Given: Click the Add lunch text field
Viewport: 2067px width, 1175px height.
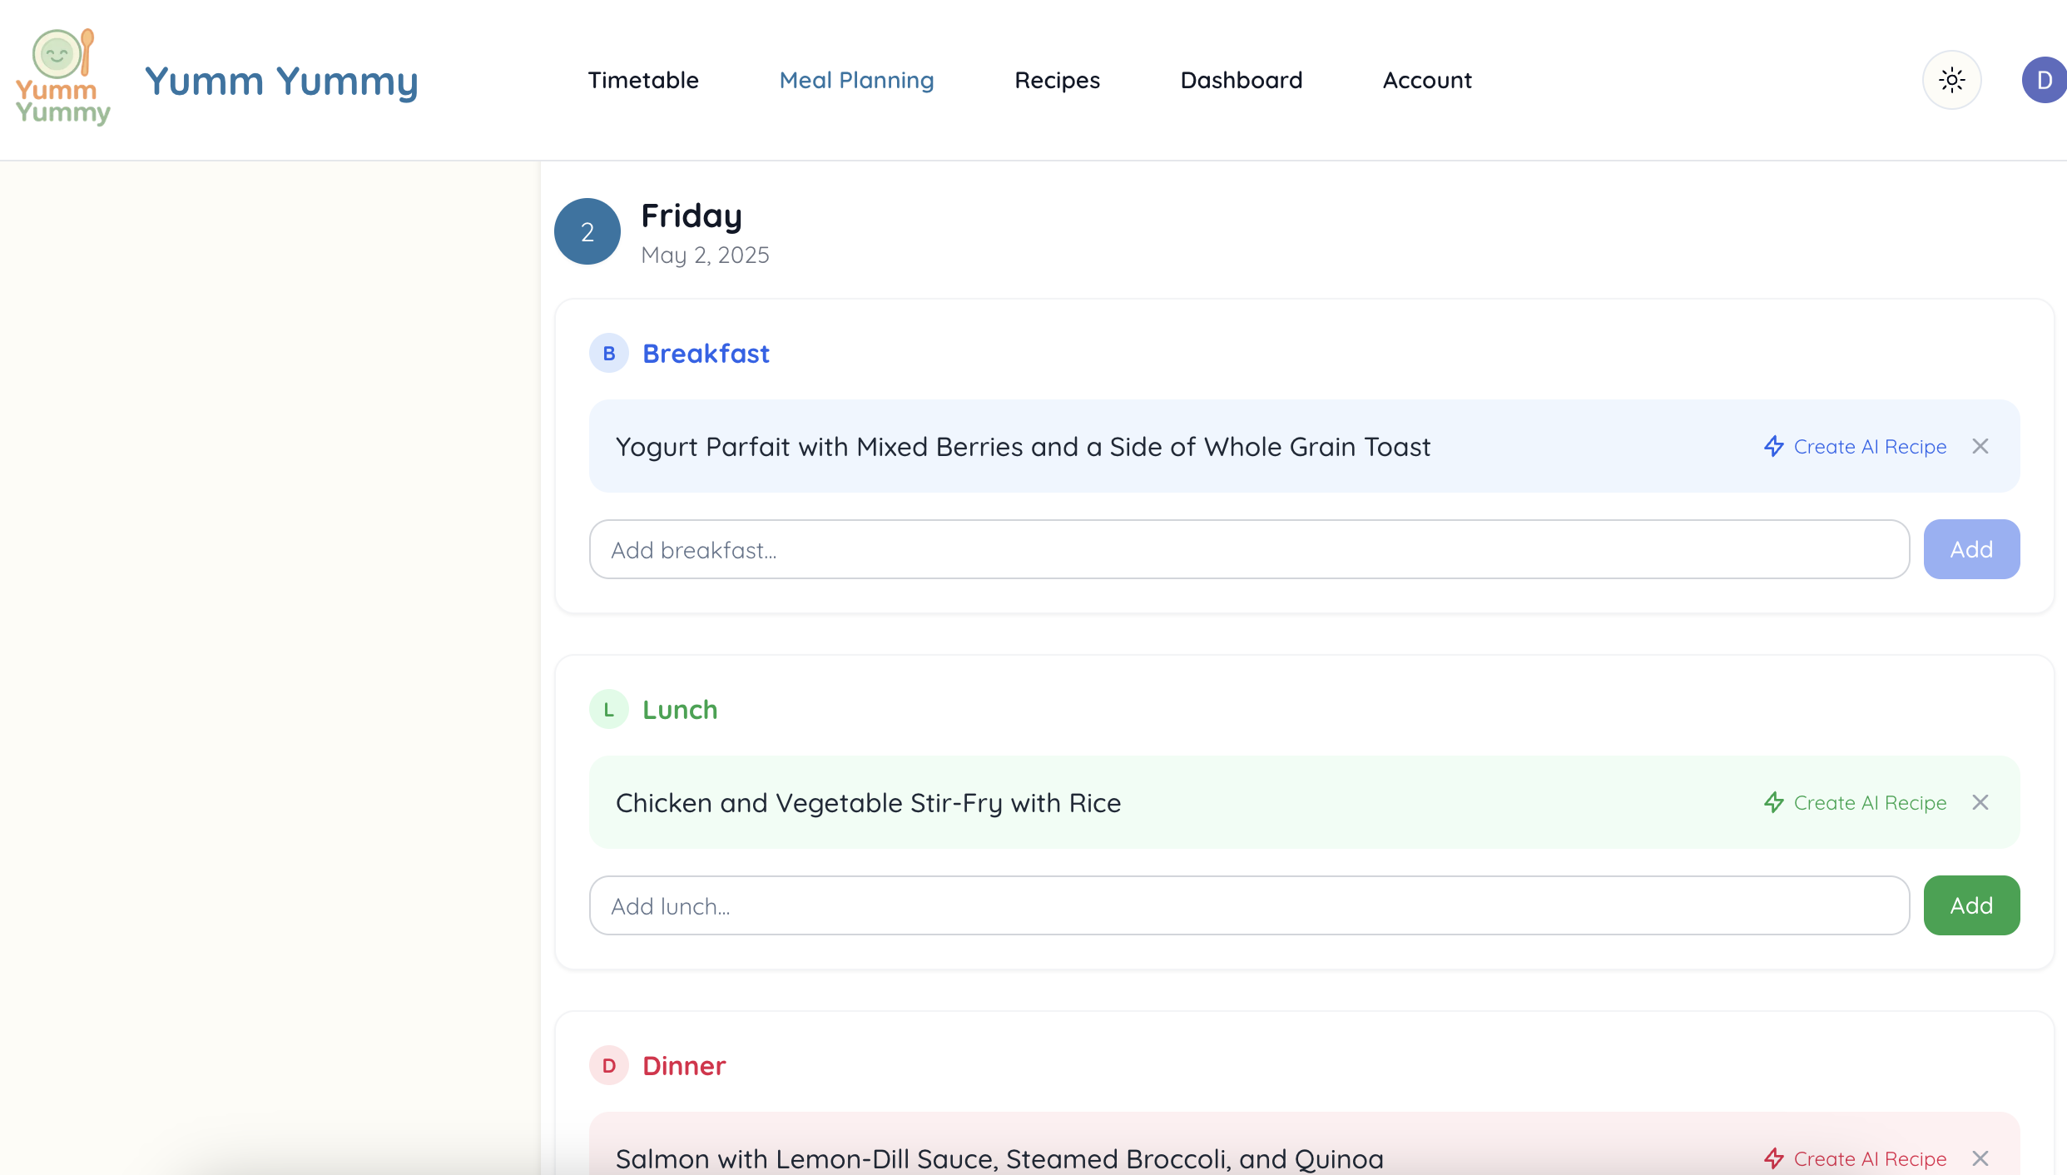Looking at the screenshot, I should pyautogui.click(x=1248, y=906).
